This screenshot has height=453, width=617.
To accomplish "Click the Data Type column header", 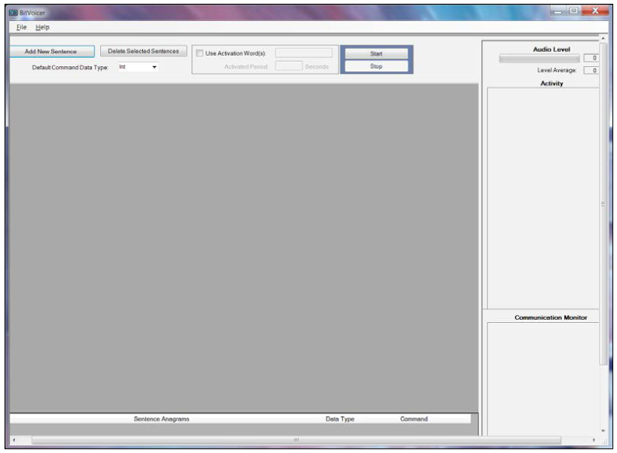I will pyautogui.click(x=340, y=418).
